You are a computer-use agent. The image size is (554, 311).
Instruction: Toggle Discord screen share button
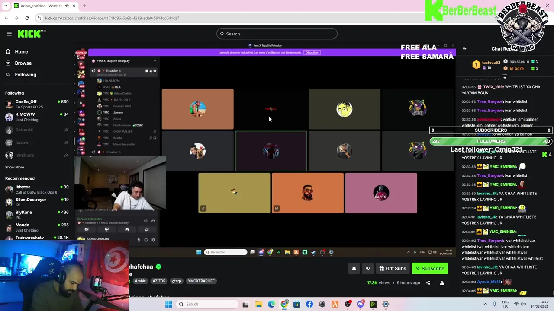pyautogui.click(x=106, y=229)
